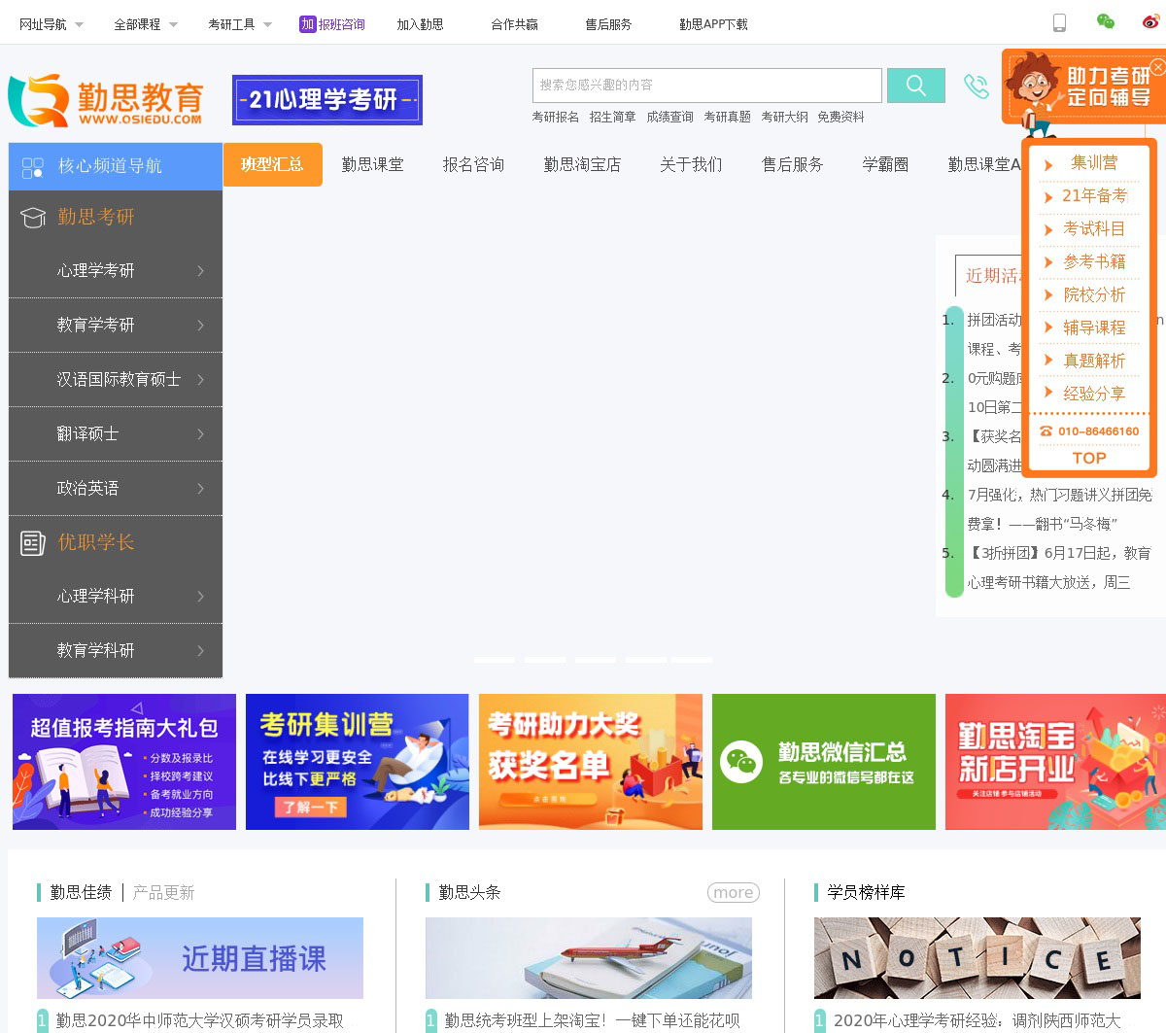Open the 考研集训营 banner thumbnail
The width and height of the screenshot is (1166, 1033).
[x=357, y=762]
